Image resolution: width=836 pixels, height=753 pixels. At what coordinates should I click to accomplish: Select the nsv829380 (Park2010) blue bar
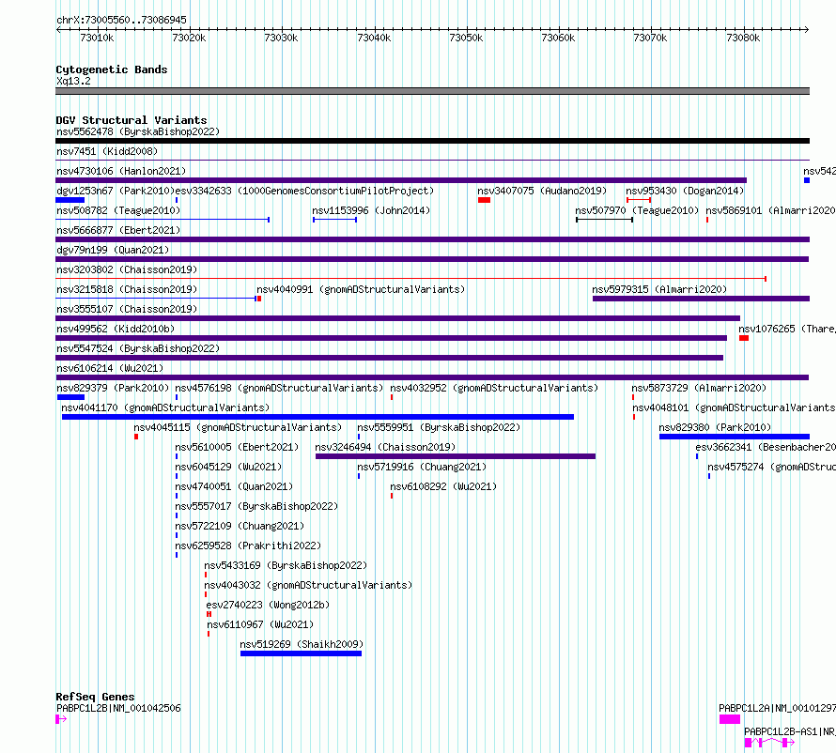735,437
